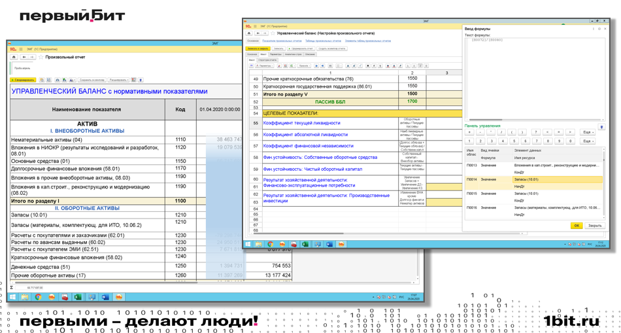Open Расшифровать dropdown
The image size is (621, 333).
tap(119, 80)
